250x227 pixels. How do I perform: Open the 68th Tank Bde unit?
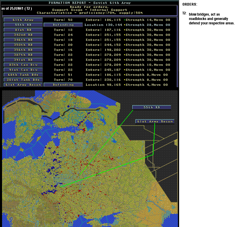23,75
